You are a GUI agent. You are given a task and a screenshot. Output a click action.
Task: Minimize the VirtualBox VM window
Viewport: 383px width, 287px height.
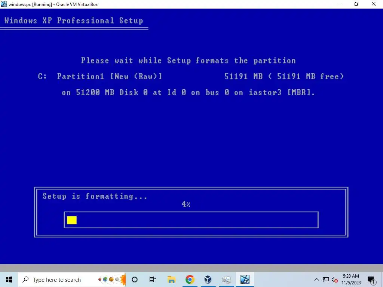click(x=340, y=4)
